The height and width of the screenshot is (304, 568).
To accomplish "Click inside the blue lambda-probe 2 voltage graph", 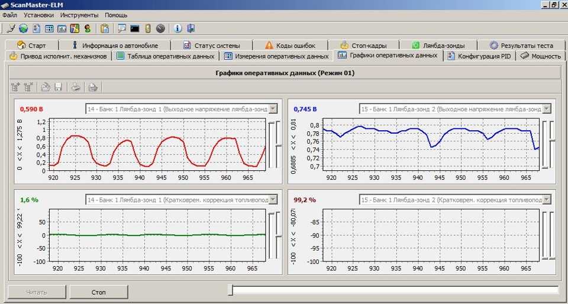I will coord(431,144).
